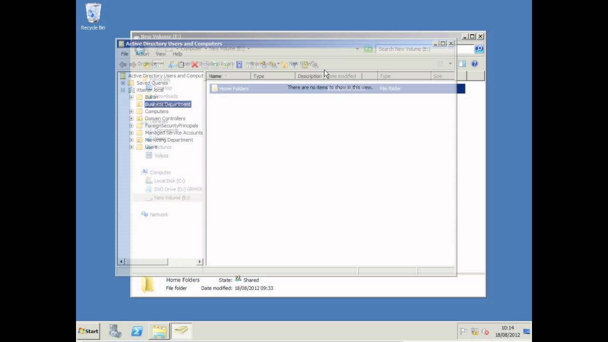The image size is (608, 342).
Task: Launch Windows PowerShell from the taskbar
Action: pyautogui.click(x=137, y=331)
